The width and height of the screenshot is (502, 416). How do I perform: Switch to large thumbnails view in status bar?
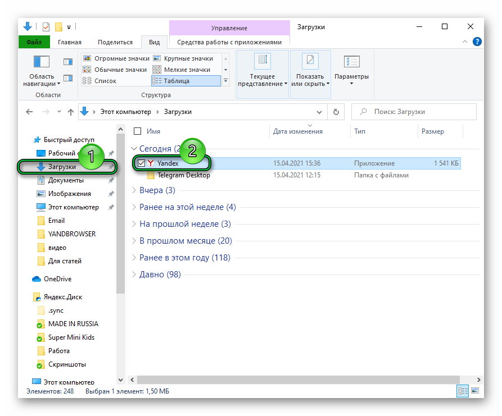tap(475, 391)
